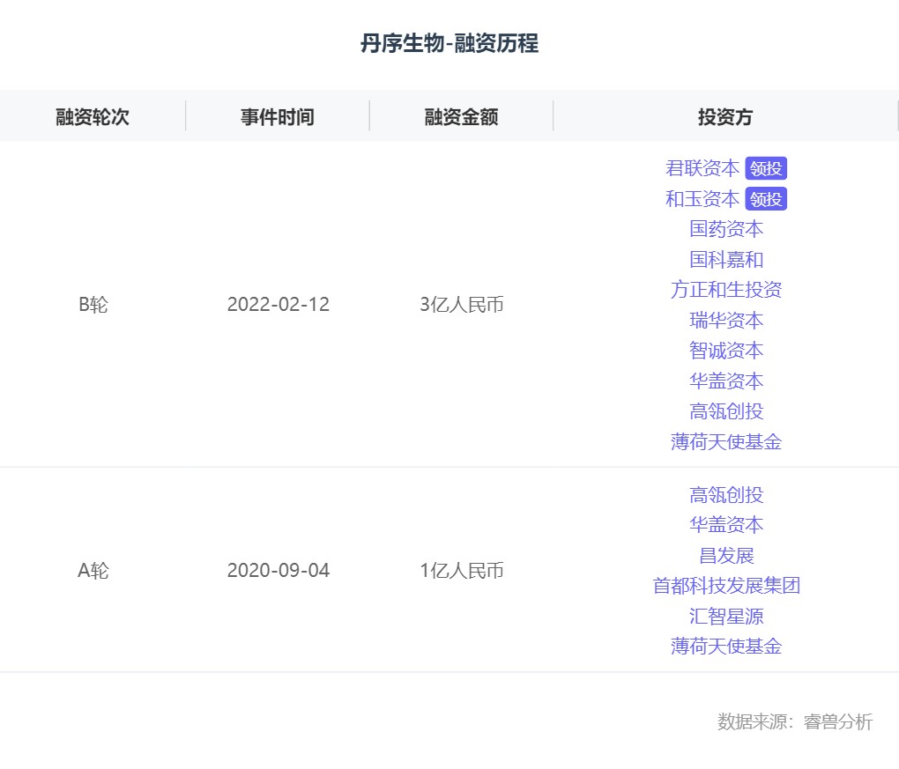This screenshot has height=769, width=899.
Task: Open the 方正和生投资 link
Action: 726,290
